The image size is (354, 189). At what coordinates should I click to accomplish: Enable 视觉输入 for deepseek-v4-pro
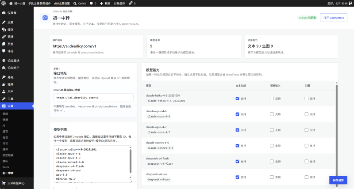272,177
